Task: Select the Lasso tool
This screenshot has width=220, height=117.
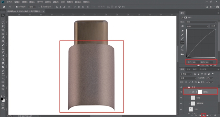Action: pyautogui.click(x=3, y=22)
